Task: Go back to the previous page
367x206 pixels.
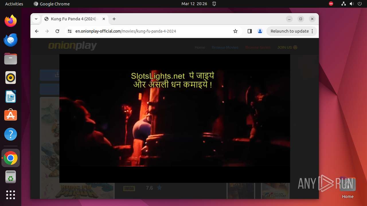Action: (x=37, y=31)
